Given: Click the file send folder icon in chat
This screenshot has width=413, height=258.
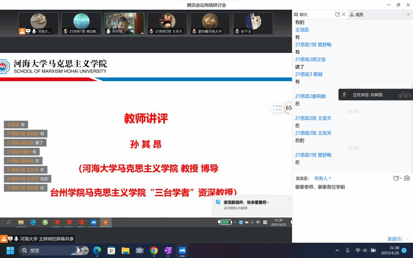Looking at the screenshot, I should (396, 178).
